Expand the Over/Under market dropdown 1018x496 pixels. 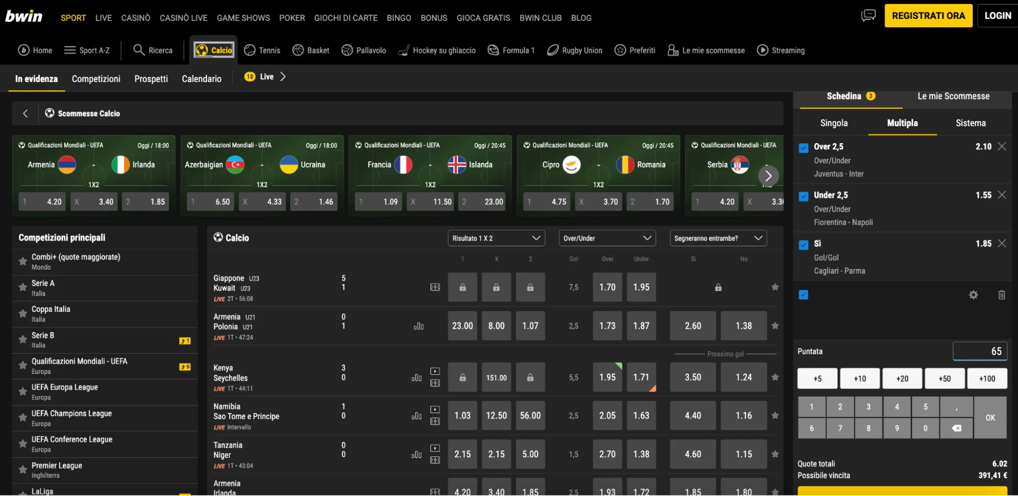(x=607, y=238)
